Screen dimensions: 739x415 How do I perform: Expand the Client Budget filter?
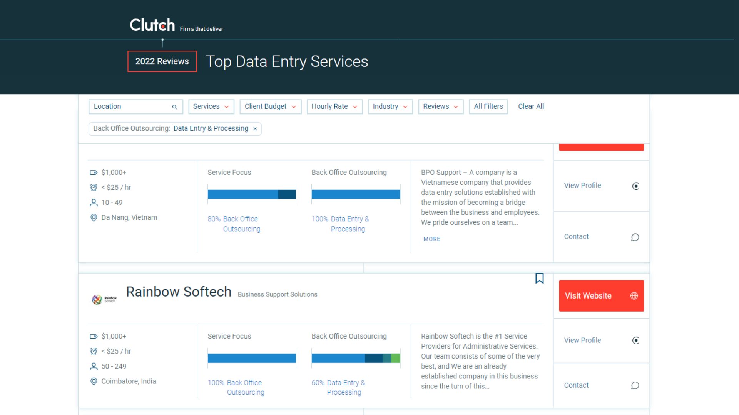click(x=270, y=106)
